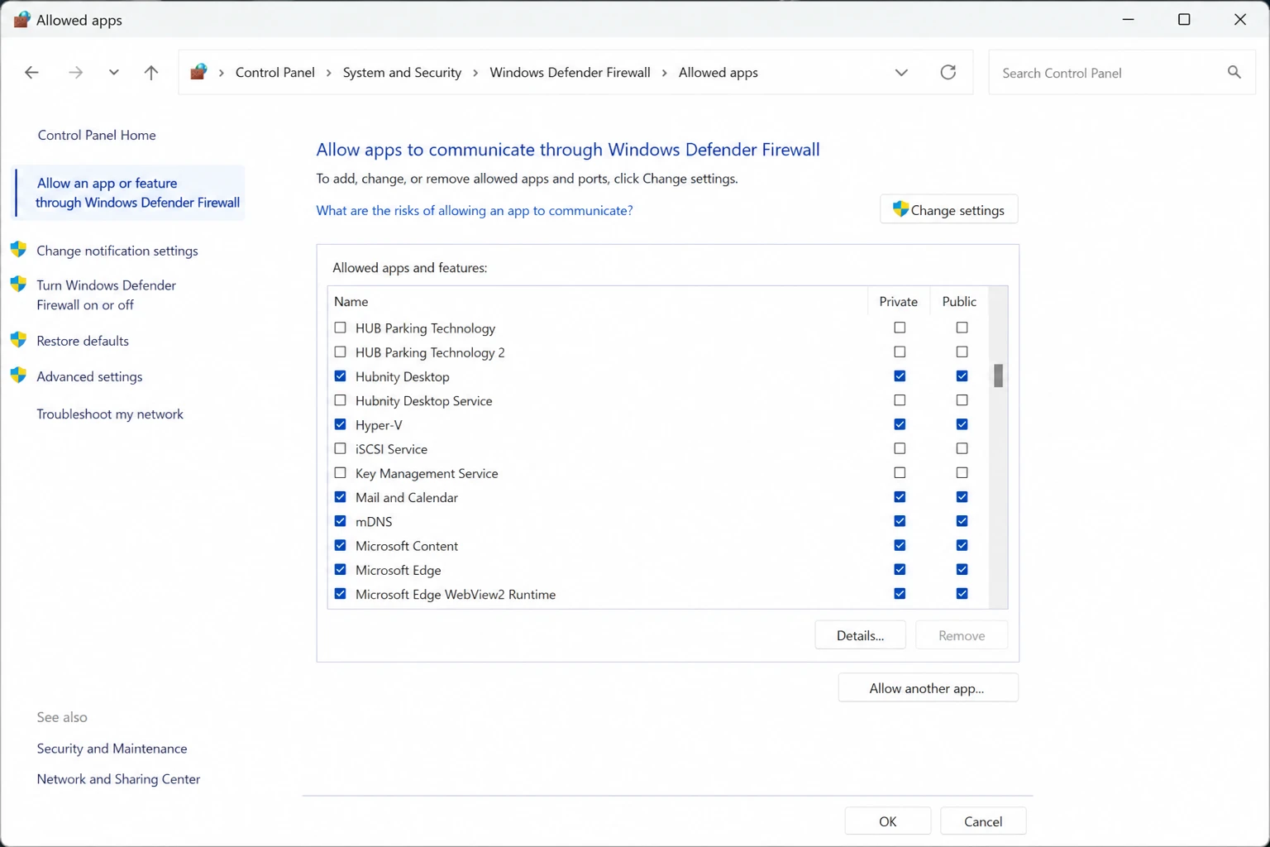
Task: Click the Public column header
Action: click(x=959, y=301)
